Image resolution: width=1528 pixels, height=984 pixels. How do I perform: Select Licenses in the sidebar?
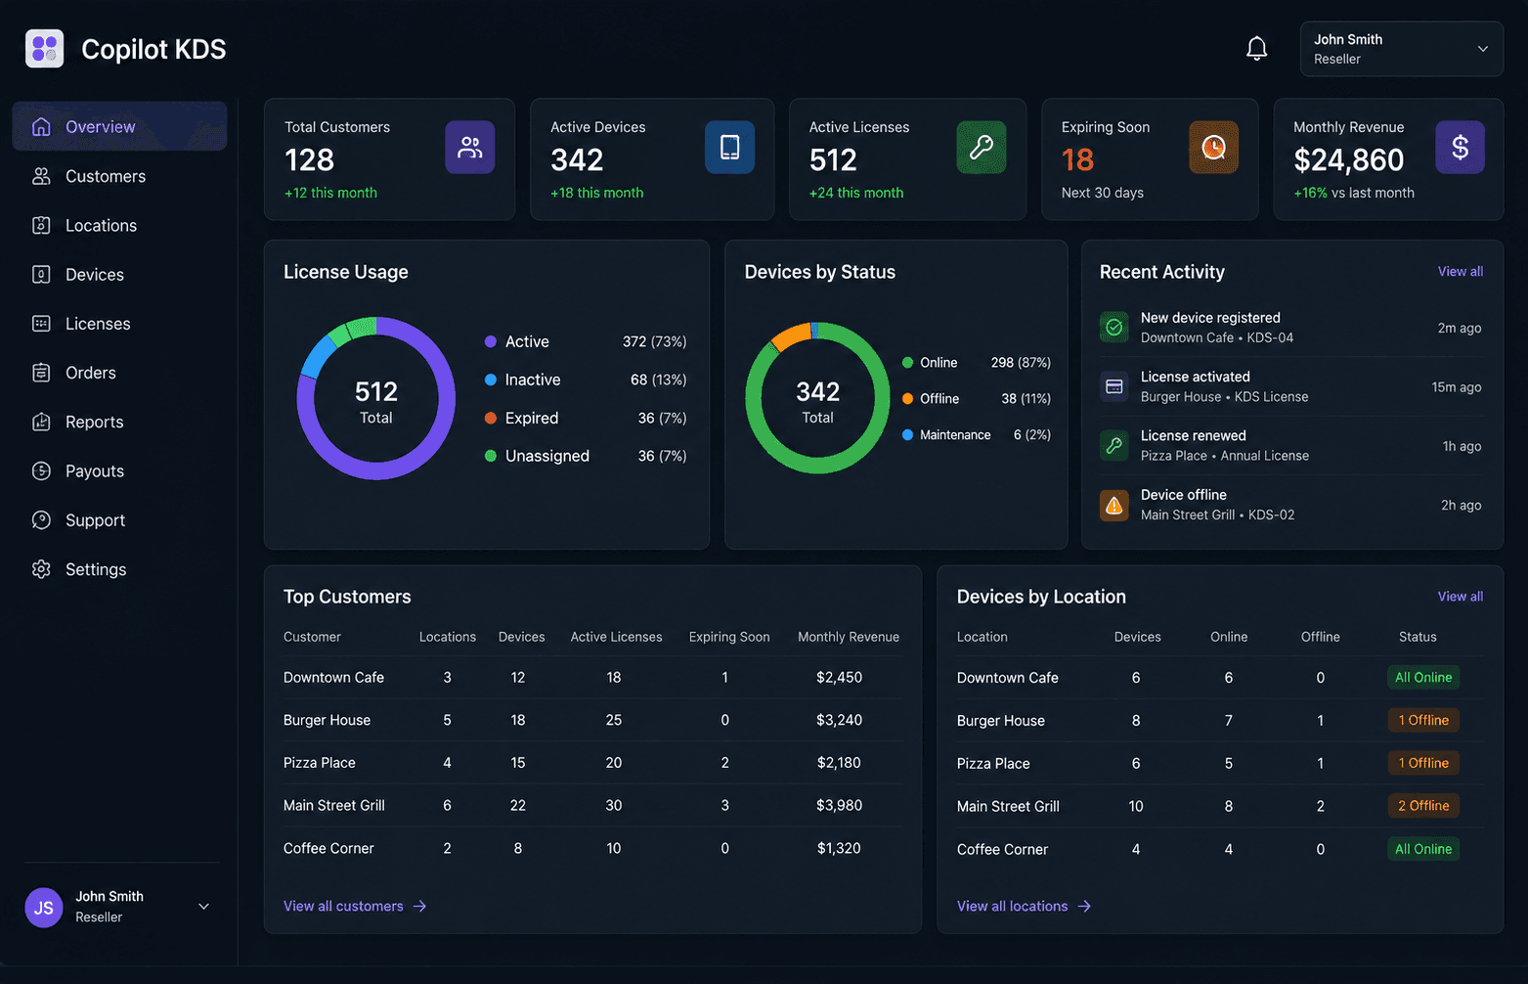[119, 323]
